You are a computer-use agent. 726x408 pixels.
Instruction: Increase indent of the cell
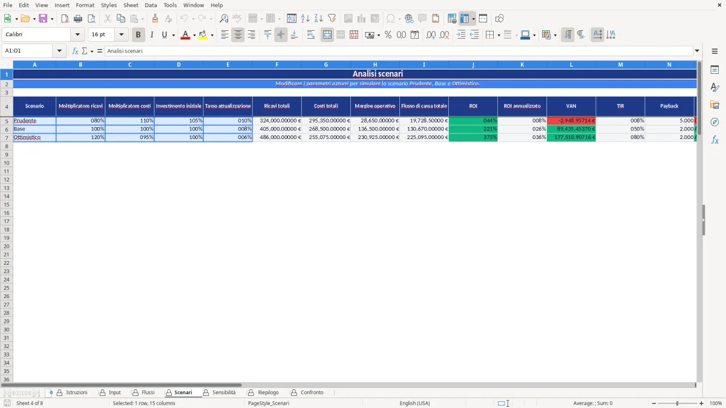click(461, 35)
